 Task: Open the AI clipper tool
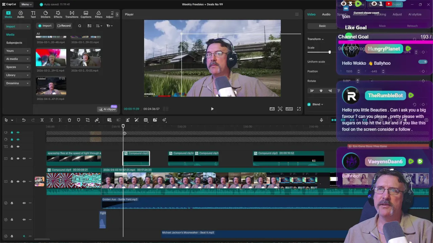(107, 109)
